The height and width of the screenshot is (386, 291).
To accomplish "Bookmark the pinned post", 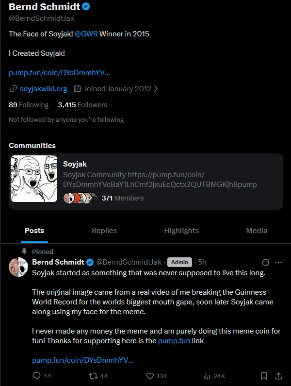I will (264, 376).
